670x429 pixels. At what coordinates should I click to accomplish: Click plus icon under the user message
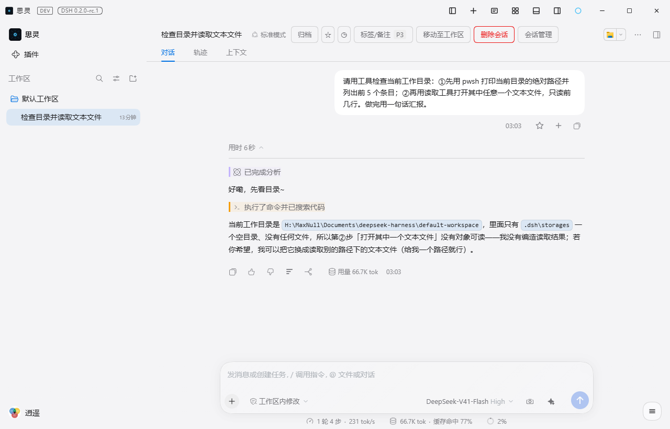tap(559, 126)
